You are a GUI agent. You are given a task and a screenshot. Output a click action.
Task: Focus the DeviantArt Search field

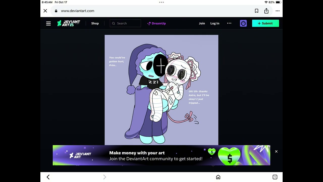(x=125, y=23)
